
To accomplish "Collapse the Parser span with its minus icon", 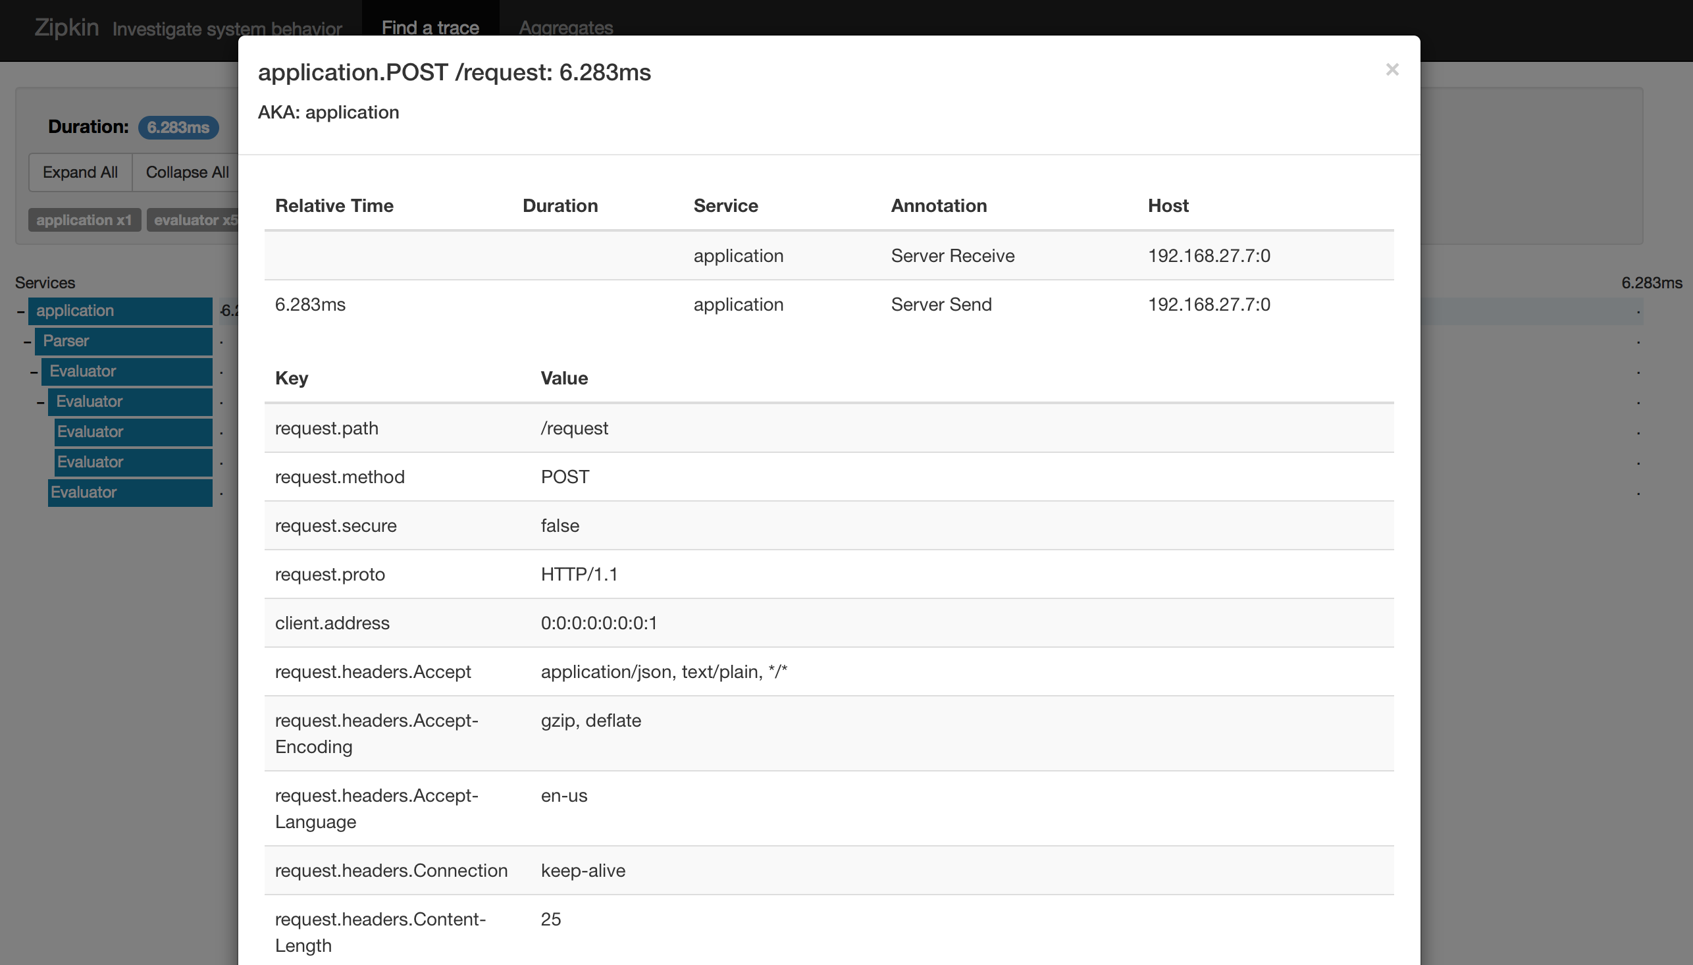I will click(x=27, y=342).
